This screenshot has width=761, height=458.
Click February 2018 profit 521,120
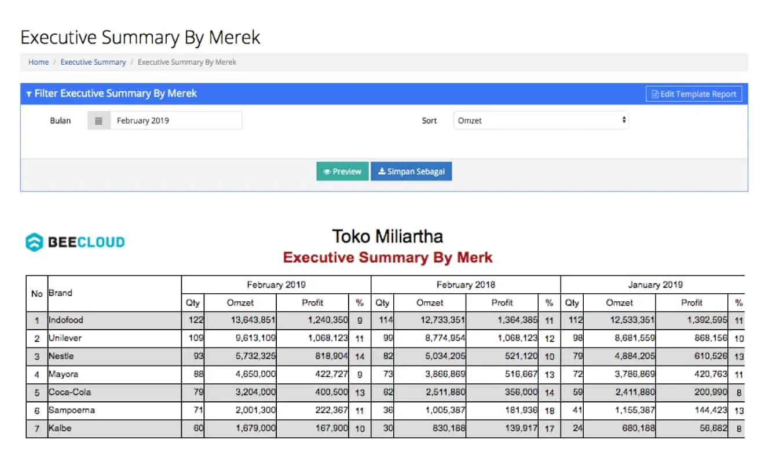point(521,356)
